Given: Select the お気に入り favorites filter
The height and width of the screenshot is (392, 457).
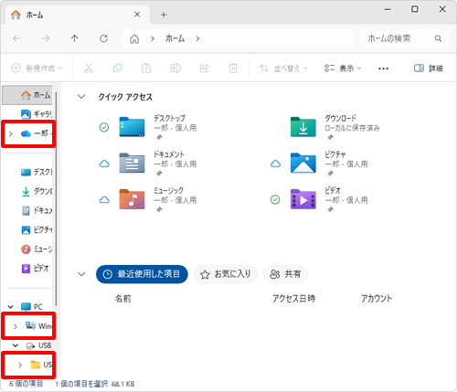Looking at the screenshot, I should coord(226,274).
